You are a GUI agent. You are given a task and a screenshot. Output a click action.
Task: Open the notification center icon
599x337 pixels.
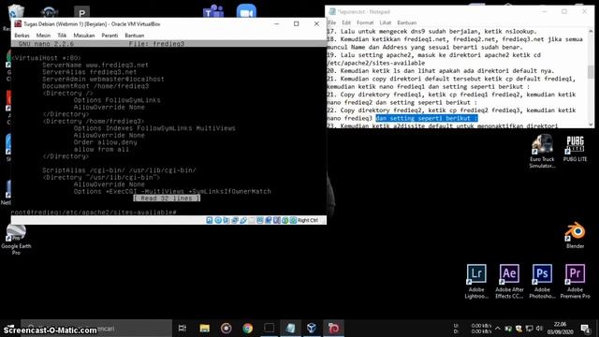tap(585, 329)
